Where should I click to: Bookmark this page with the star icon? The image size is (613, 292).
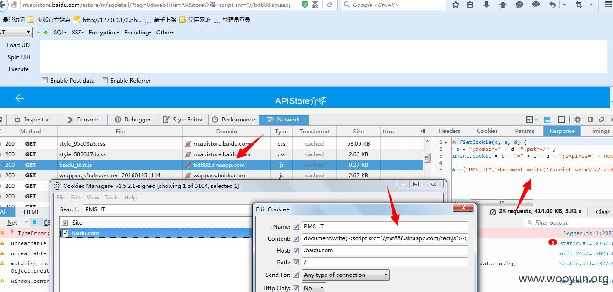click(x=455, y=5)
